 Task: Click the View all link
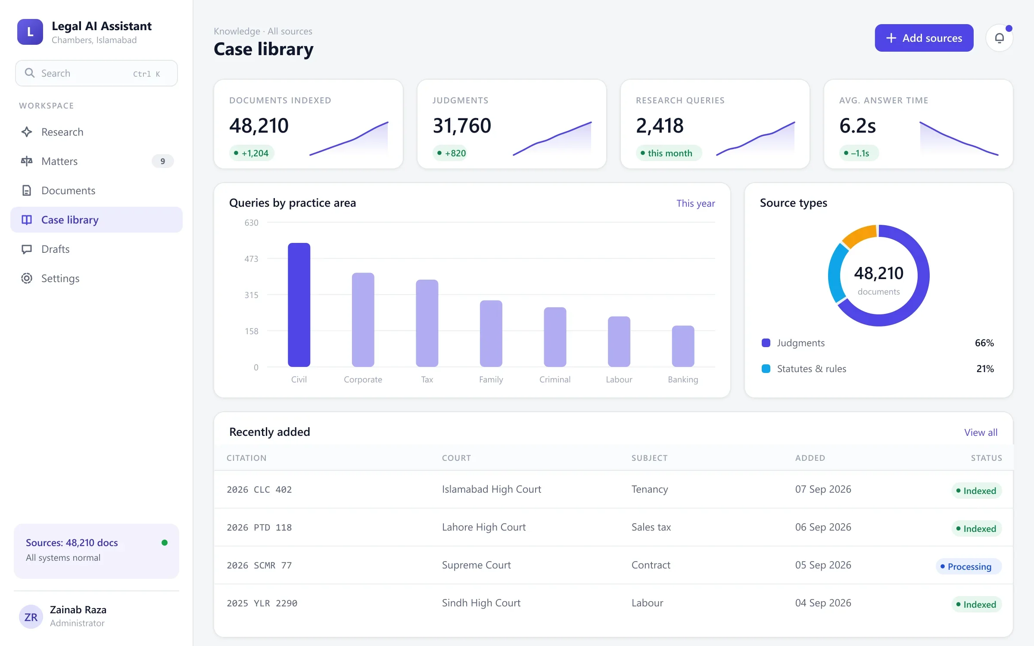(981, 432)
